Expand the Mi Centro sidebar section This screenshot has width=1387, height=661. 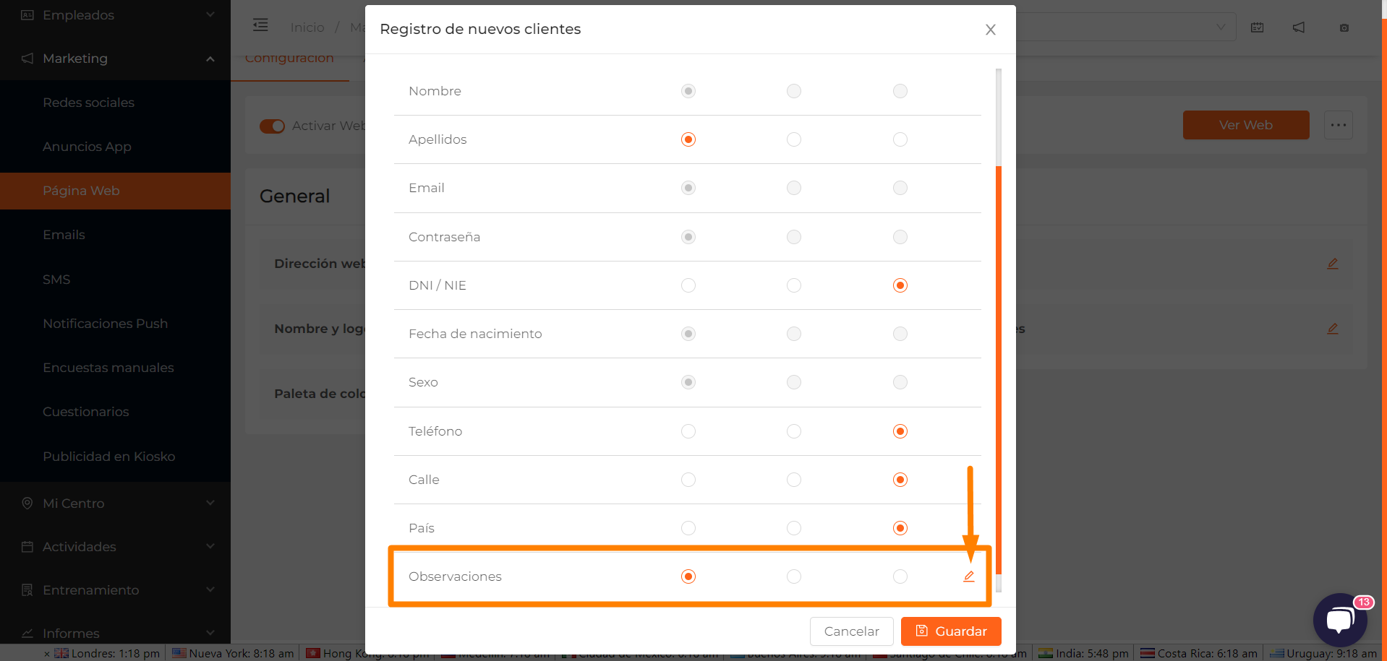[116, 504]
